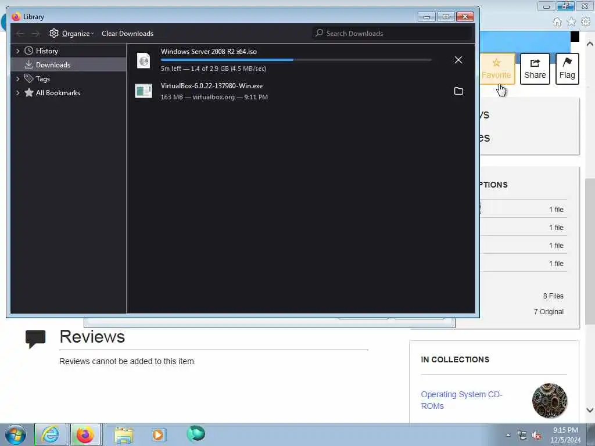Click the Firefox logo in Library title bar
Screen dimensions: 595x446
coord(16,17)
